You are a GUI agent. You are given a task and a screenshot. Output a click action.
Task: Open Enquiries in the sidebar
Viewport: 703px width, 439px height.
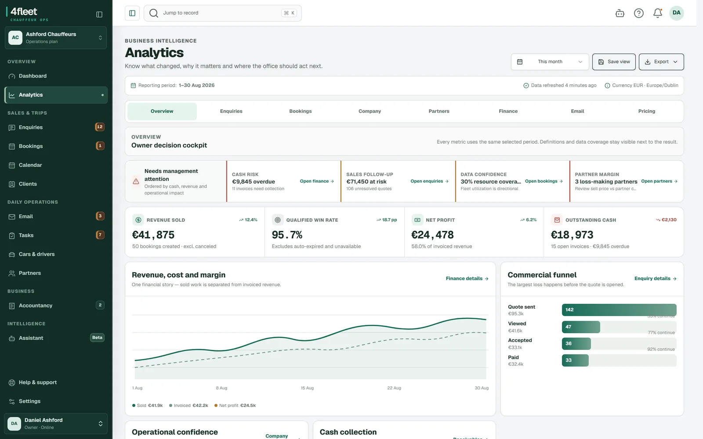coord(56,127)
